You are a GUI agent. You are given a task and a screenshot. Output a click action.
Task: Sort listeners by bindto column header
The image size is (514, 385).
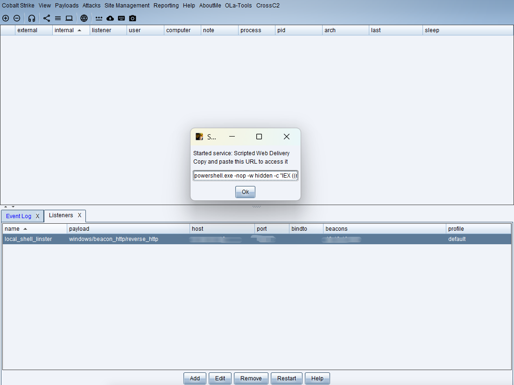[x=306, y=228]
